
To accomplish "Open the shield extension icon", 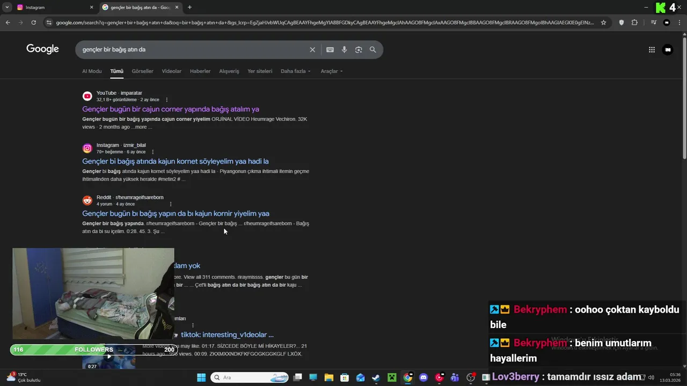I will pos(622,23).
